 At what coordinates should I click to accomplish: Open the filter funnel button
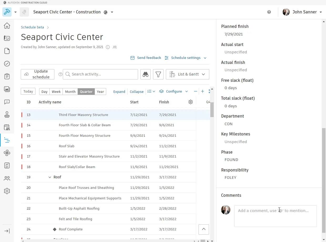pyautogui.click(x=158, y=74)
